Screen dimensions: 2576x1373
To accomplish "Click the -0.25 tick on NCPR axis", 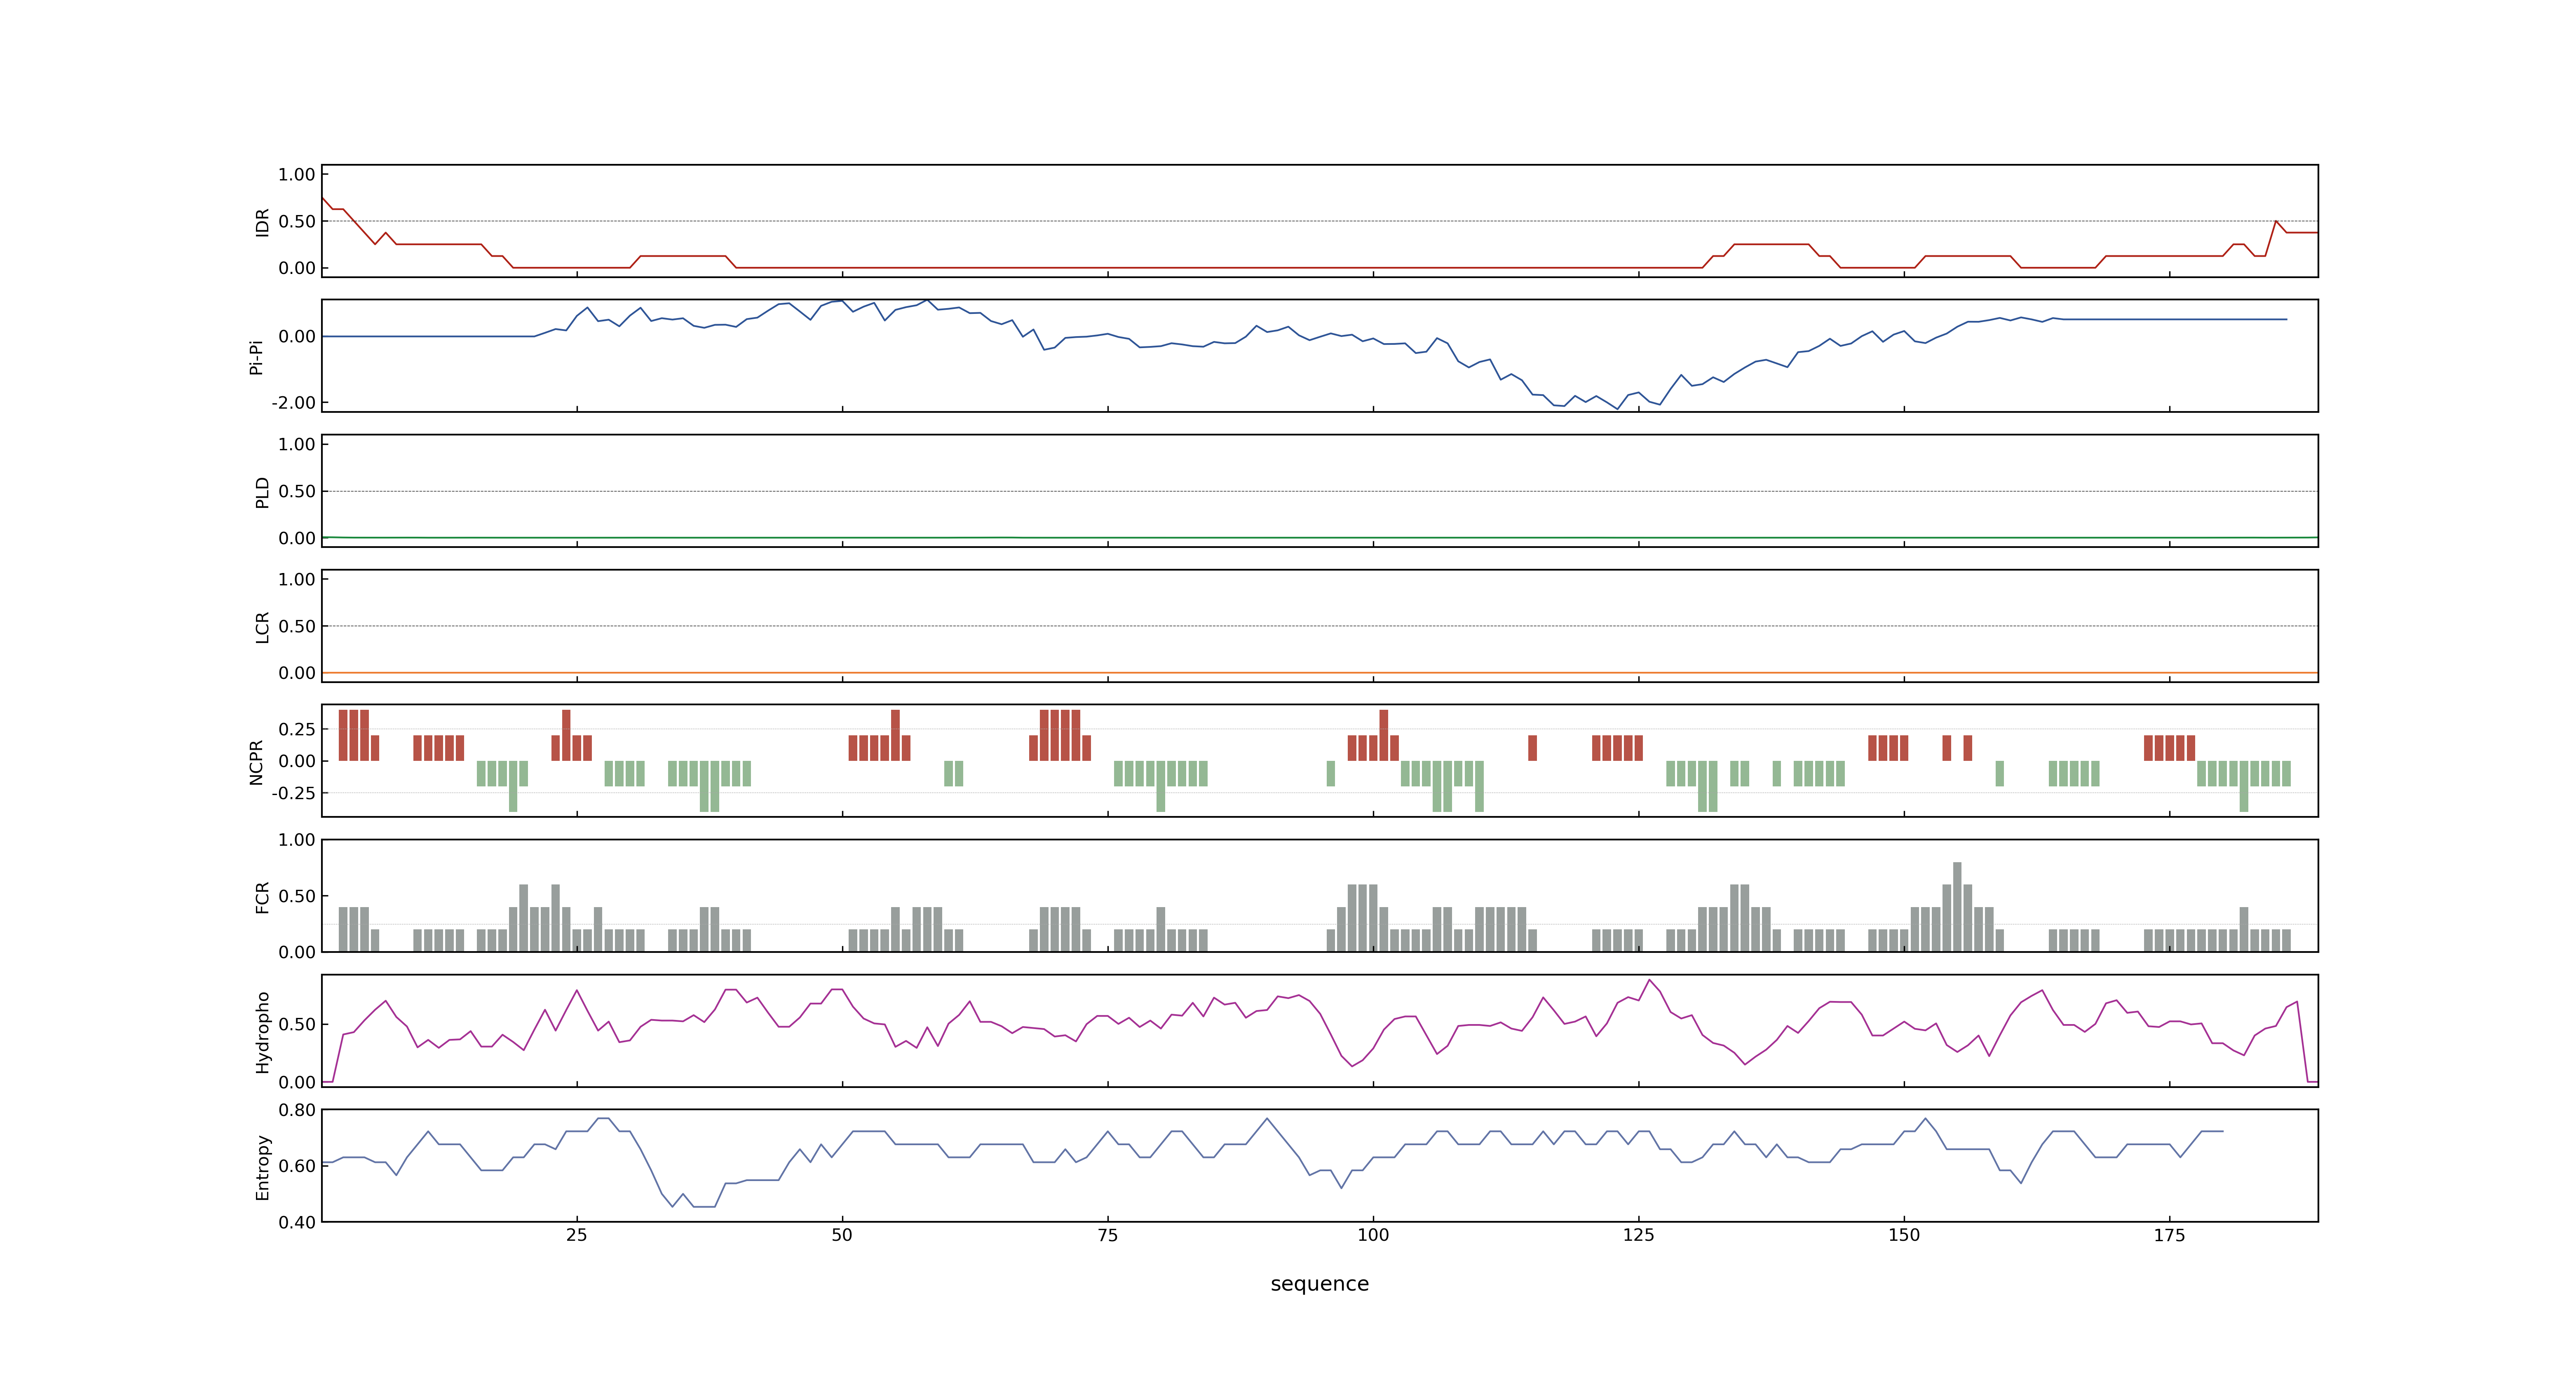I will pos(293,793).
